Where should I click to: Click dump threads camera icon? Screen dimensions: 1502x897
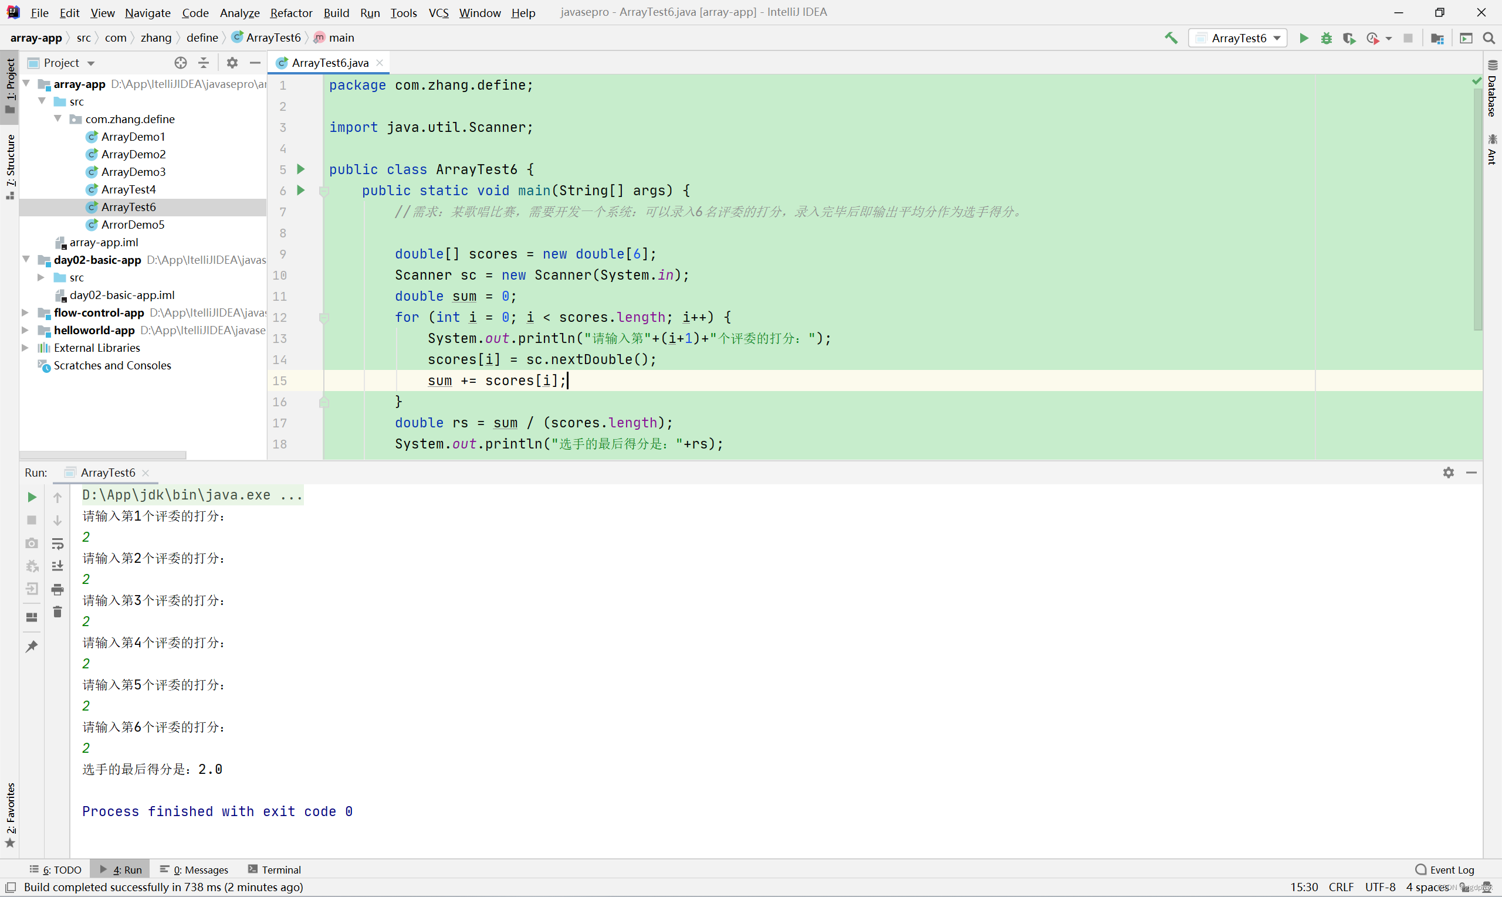32,543
